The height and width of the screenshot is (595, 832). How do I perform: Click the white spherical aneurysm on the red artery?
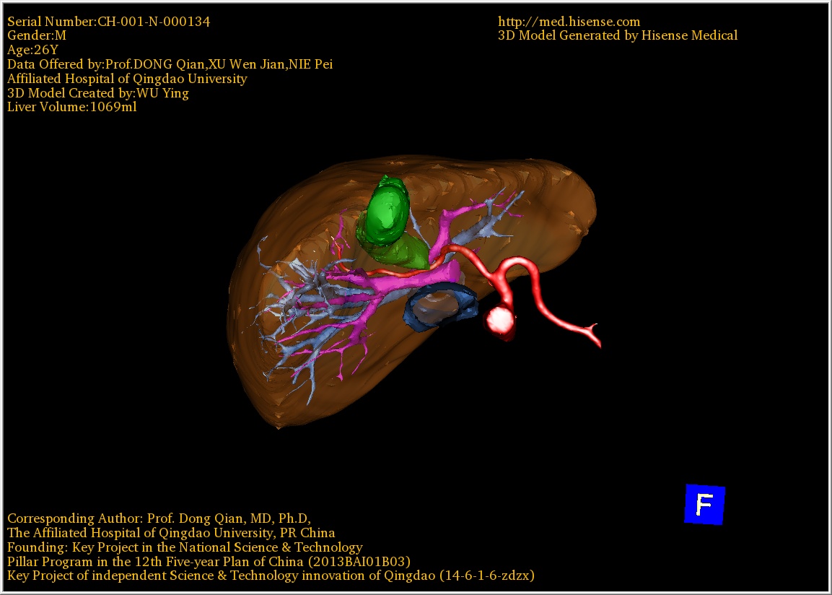click(x=500, y=320)
